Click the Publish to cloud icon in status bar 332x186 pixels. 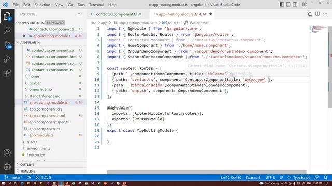[29, 178]
